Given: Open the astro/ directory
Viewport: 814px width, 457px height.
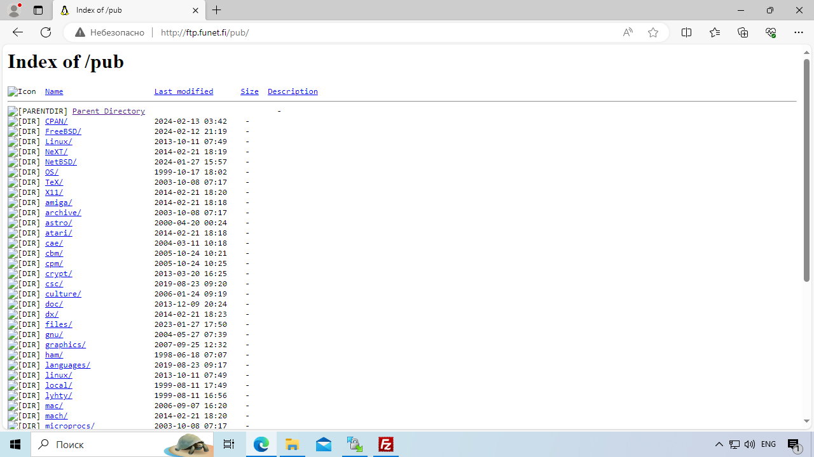Looking at the screenshot, I should coord(59,223).
